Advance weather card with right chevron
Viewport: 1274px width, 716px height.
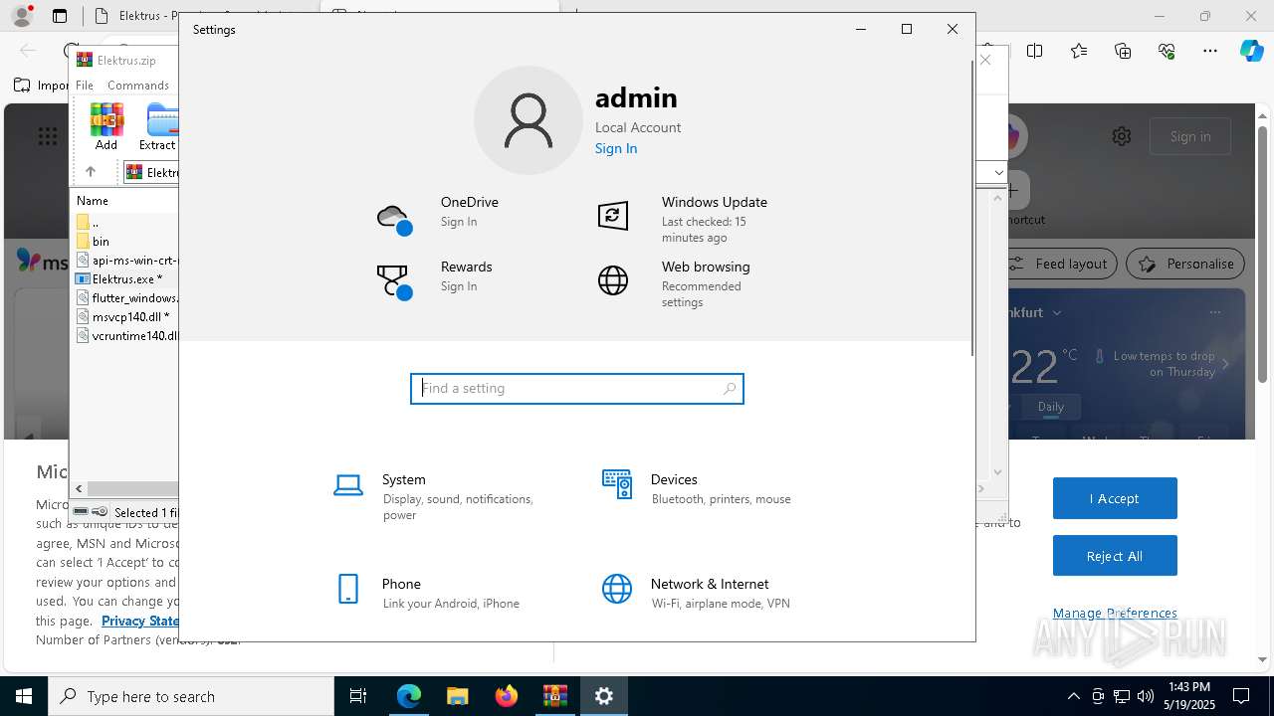(1225, 364)
